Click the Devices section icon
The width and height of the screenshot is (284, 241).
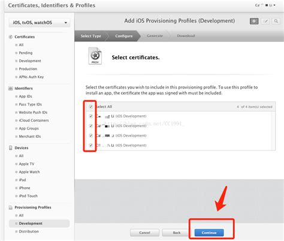(x=11, y=148)
